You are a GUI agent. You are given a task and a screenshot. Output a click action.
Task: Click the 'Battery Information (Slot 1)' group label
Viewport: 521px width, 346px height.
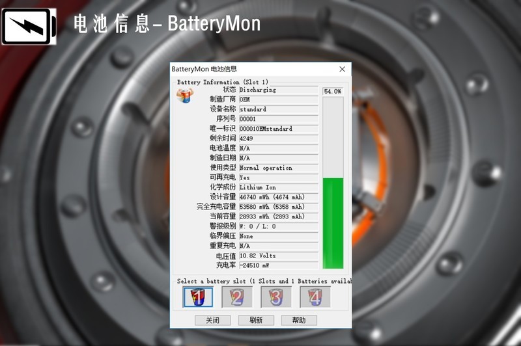(223, 82)
